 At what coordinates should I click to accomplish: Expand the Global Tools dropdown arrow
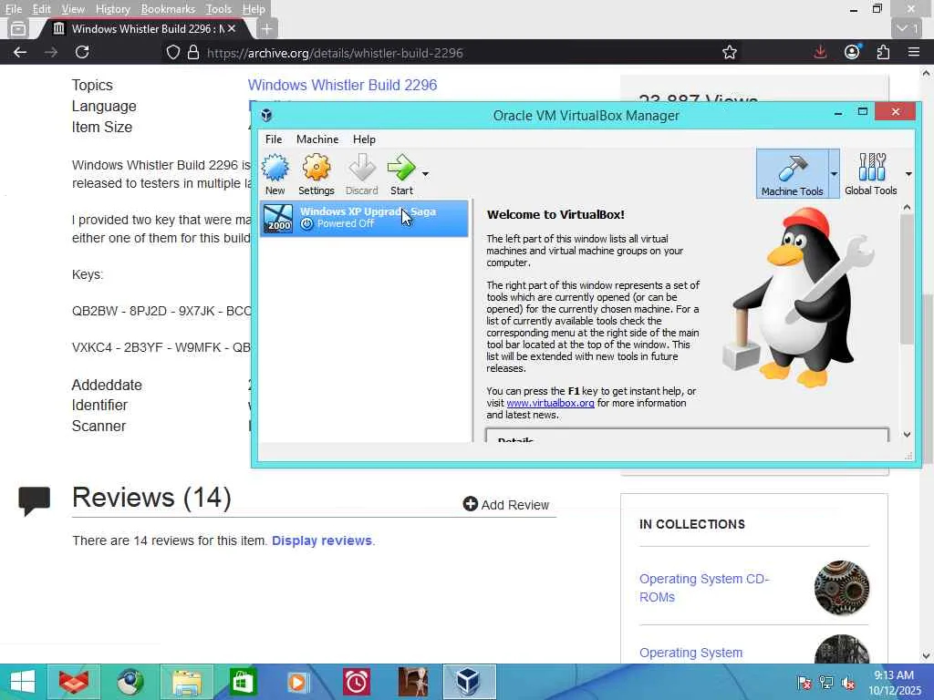pos(908,174)
